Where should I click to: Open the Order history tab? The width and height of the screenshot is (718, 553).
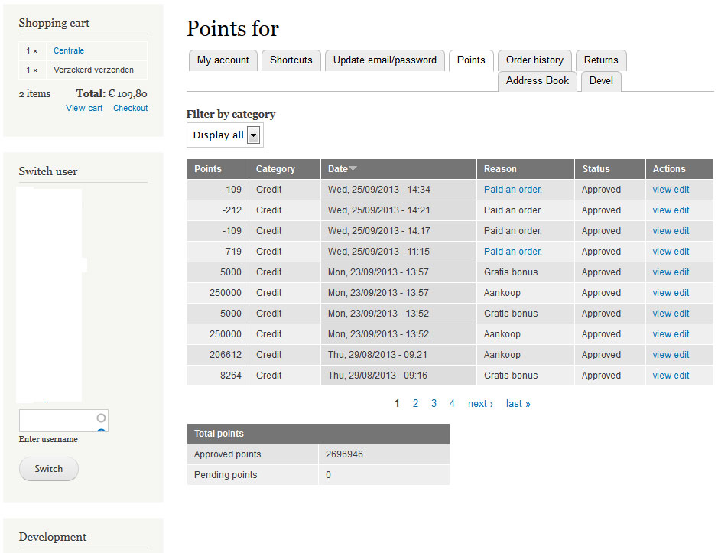[534, 60]
